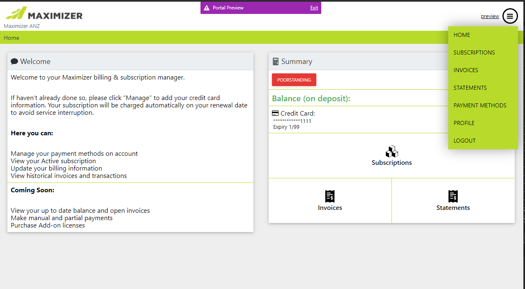Click the Welcome speech bubble icon
This screenshot has height=289, width=525.
point(14,61)
